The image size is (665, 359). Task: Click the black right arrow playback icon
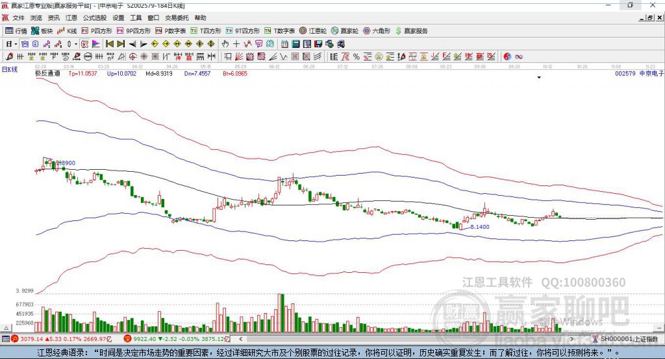pyautogui.click(x=144, y=44)
